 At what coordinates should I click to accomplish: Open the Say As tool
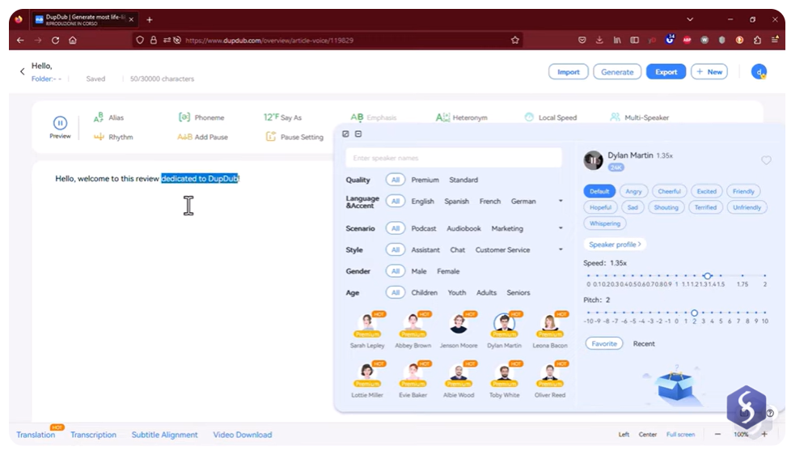pyautogui.click(x=282, y=117)
